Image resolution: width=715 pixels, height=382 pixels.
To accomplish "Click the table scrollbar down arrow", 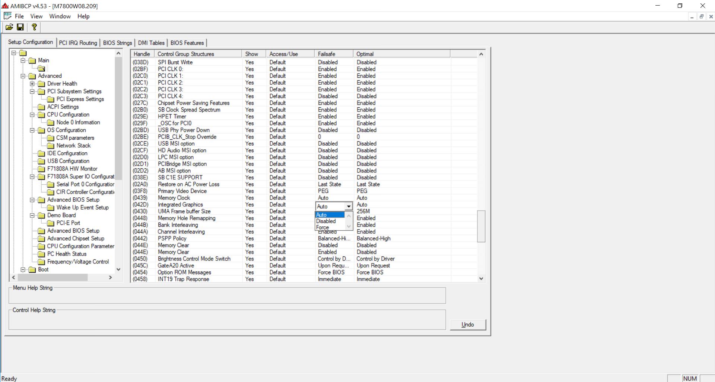I will pos(481,279).
